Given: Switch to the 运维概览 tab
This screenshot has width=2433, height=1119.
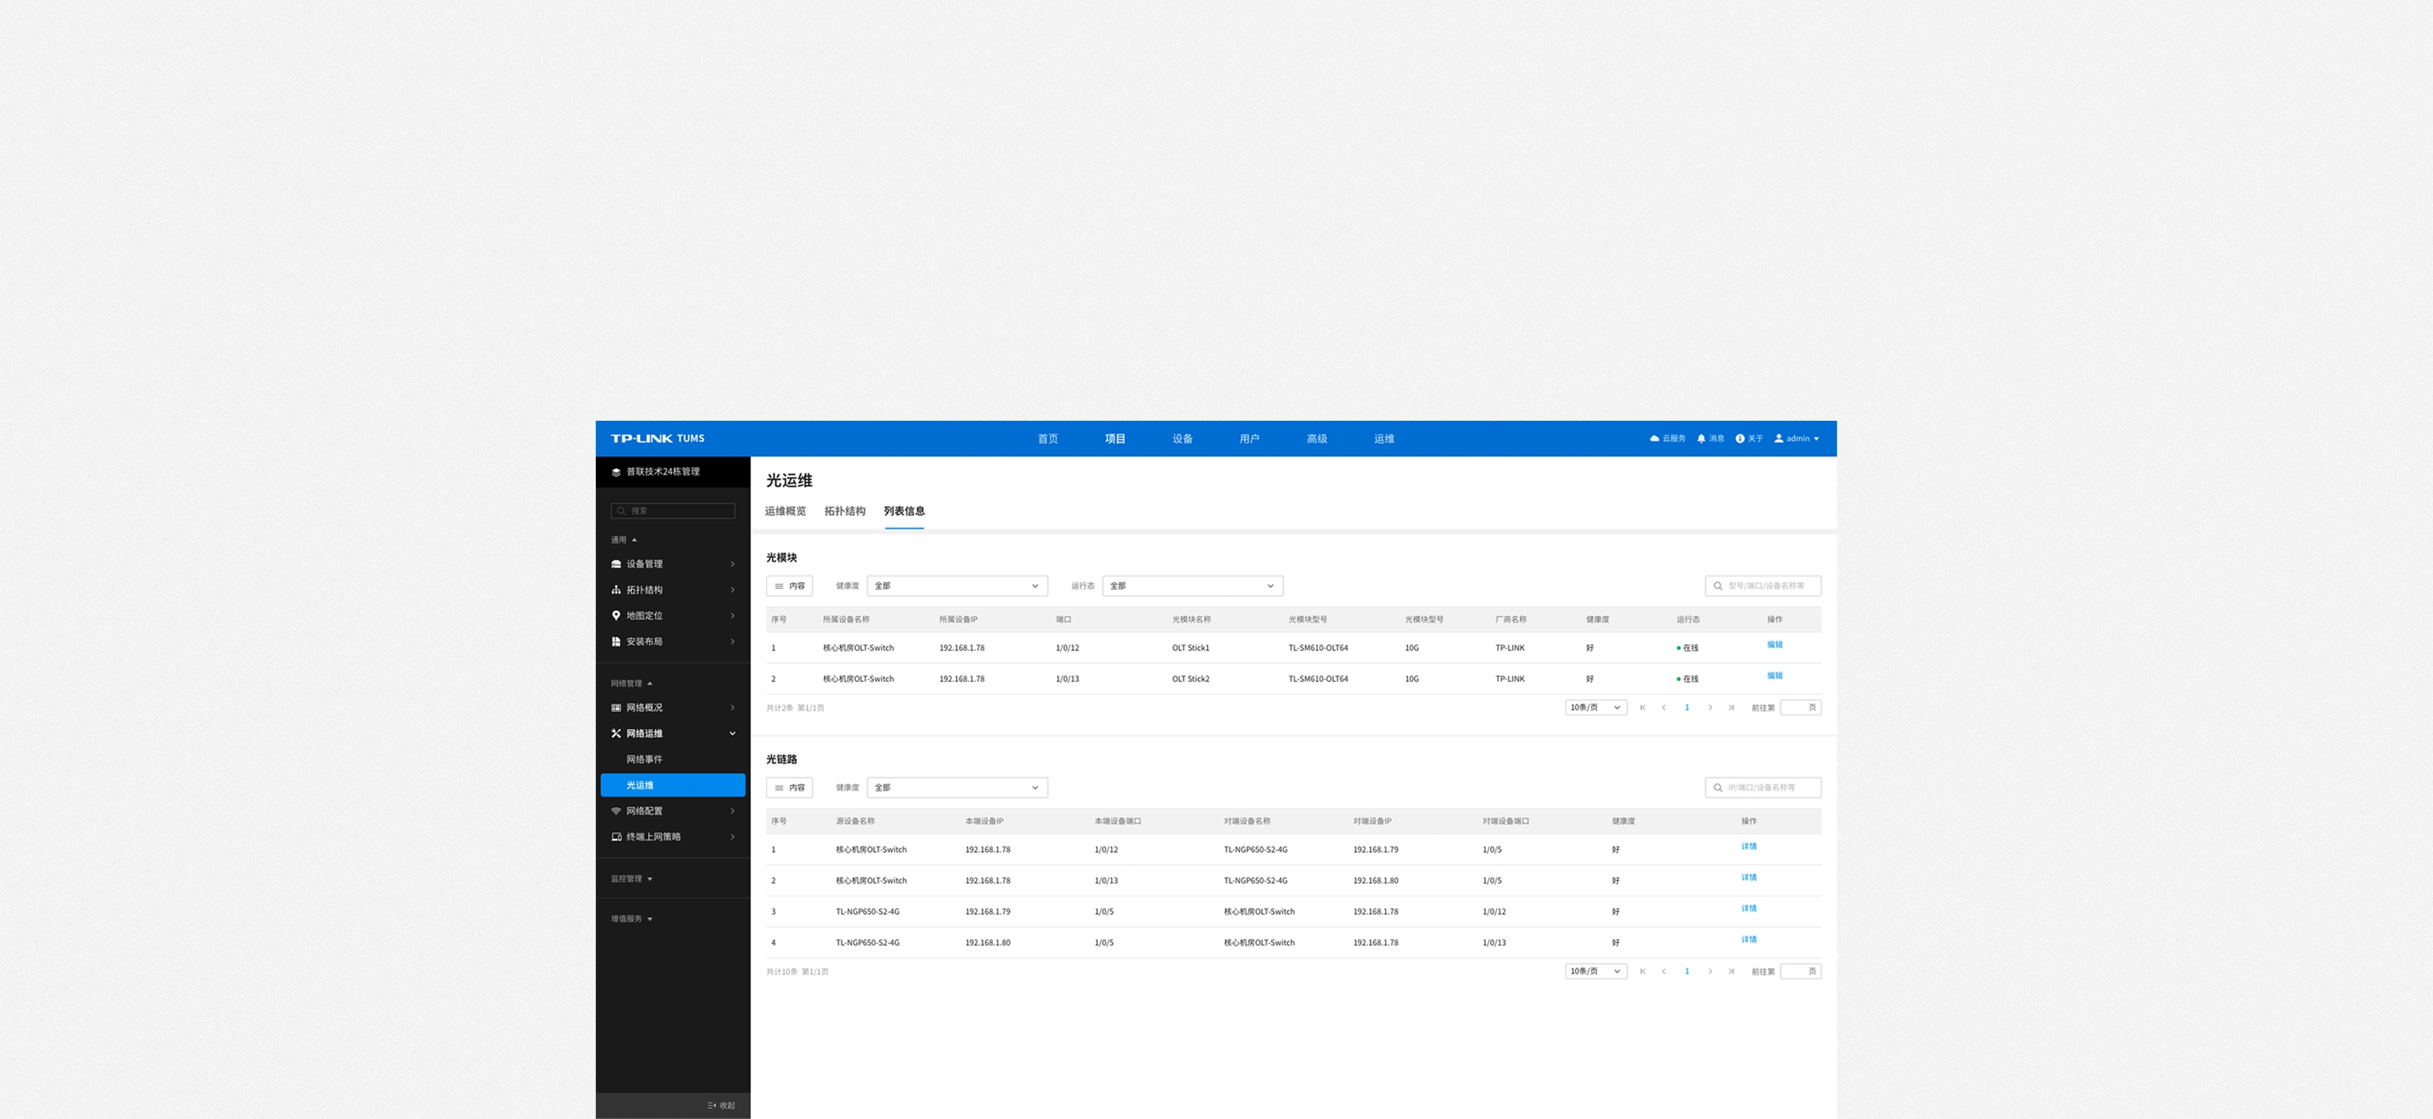Looking at the screenshot, I should [785, 512].
